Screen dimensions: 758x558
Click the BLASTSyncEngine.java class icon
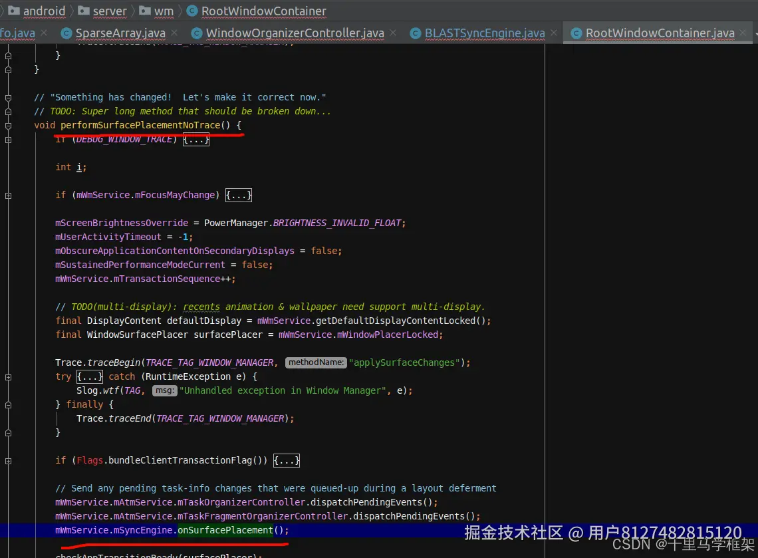[415, 33]
